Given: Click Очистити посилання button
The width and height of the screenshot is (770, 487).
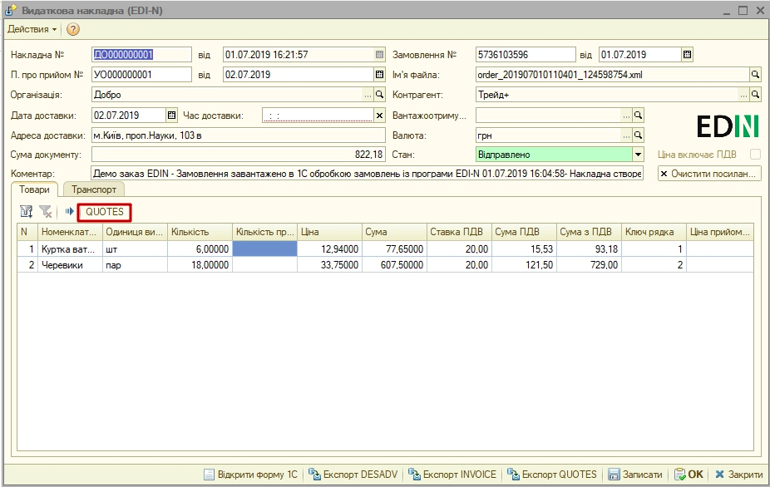Looking at the screenshot, I should [709, 174].
